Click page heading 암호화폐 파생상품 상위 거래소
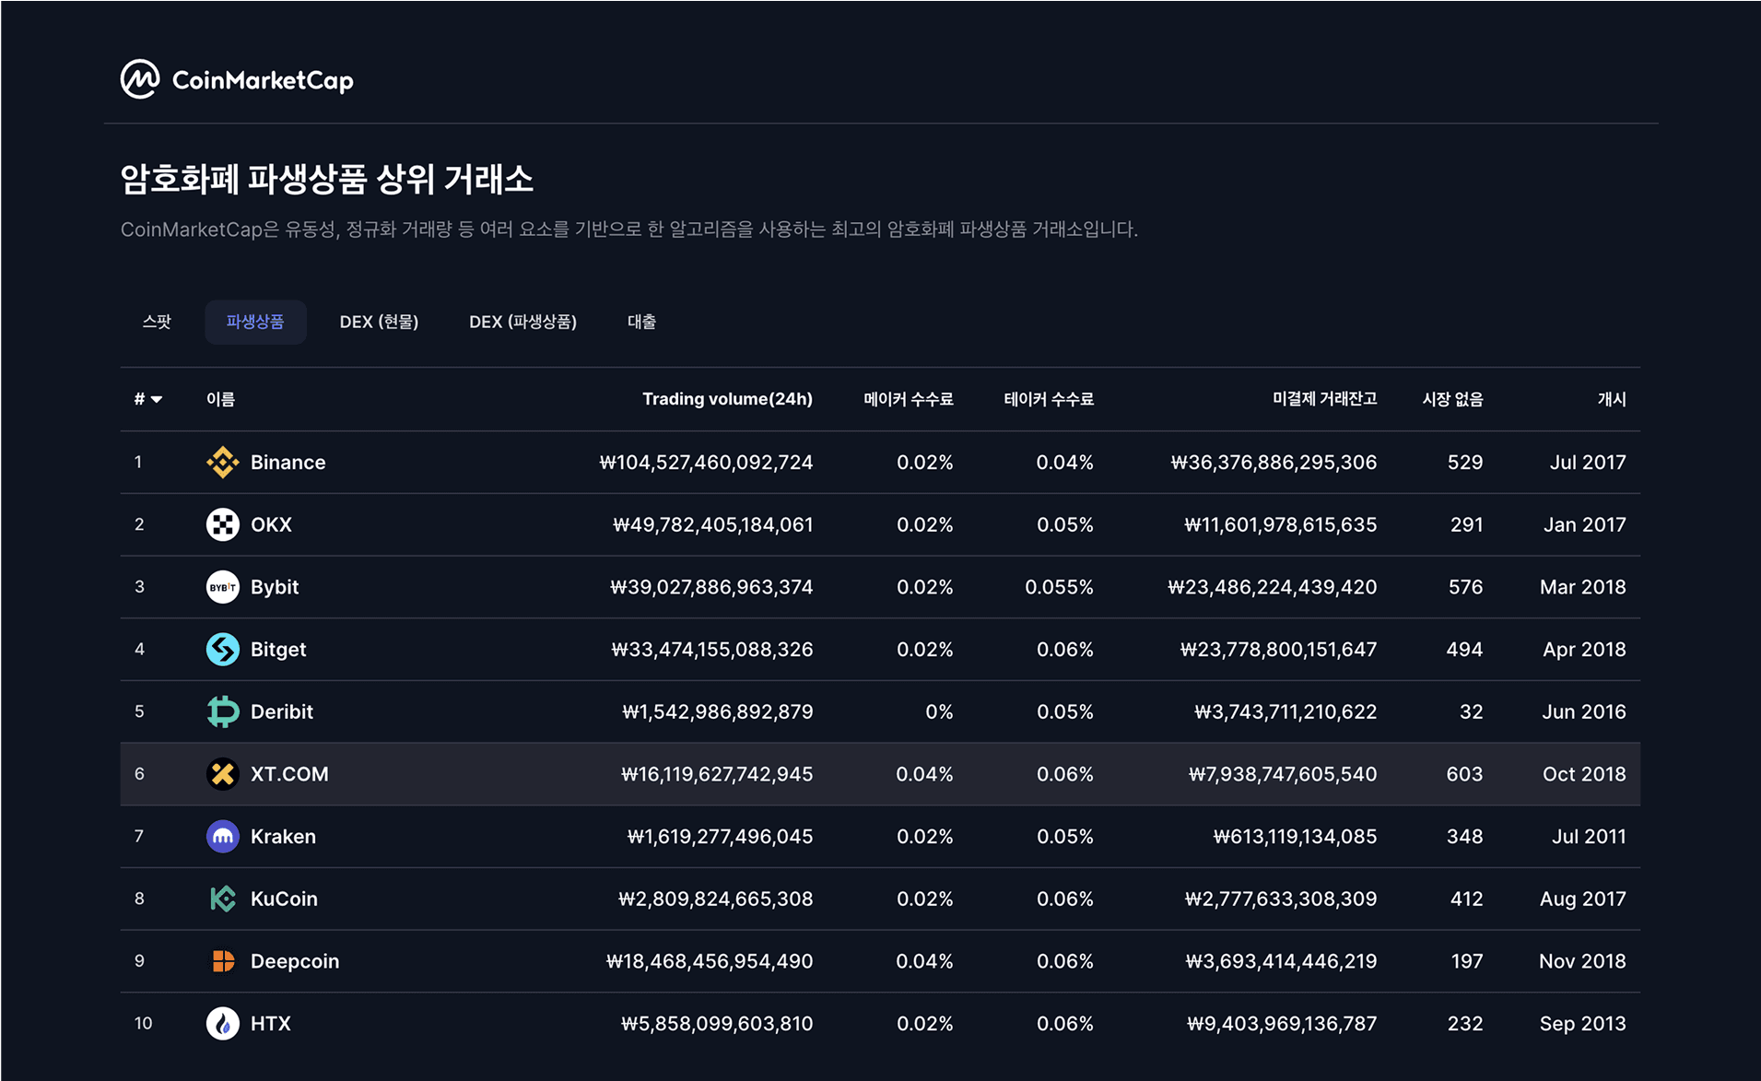Screen dimensions: 1761x1081 [x=327, y=179]
